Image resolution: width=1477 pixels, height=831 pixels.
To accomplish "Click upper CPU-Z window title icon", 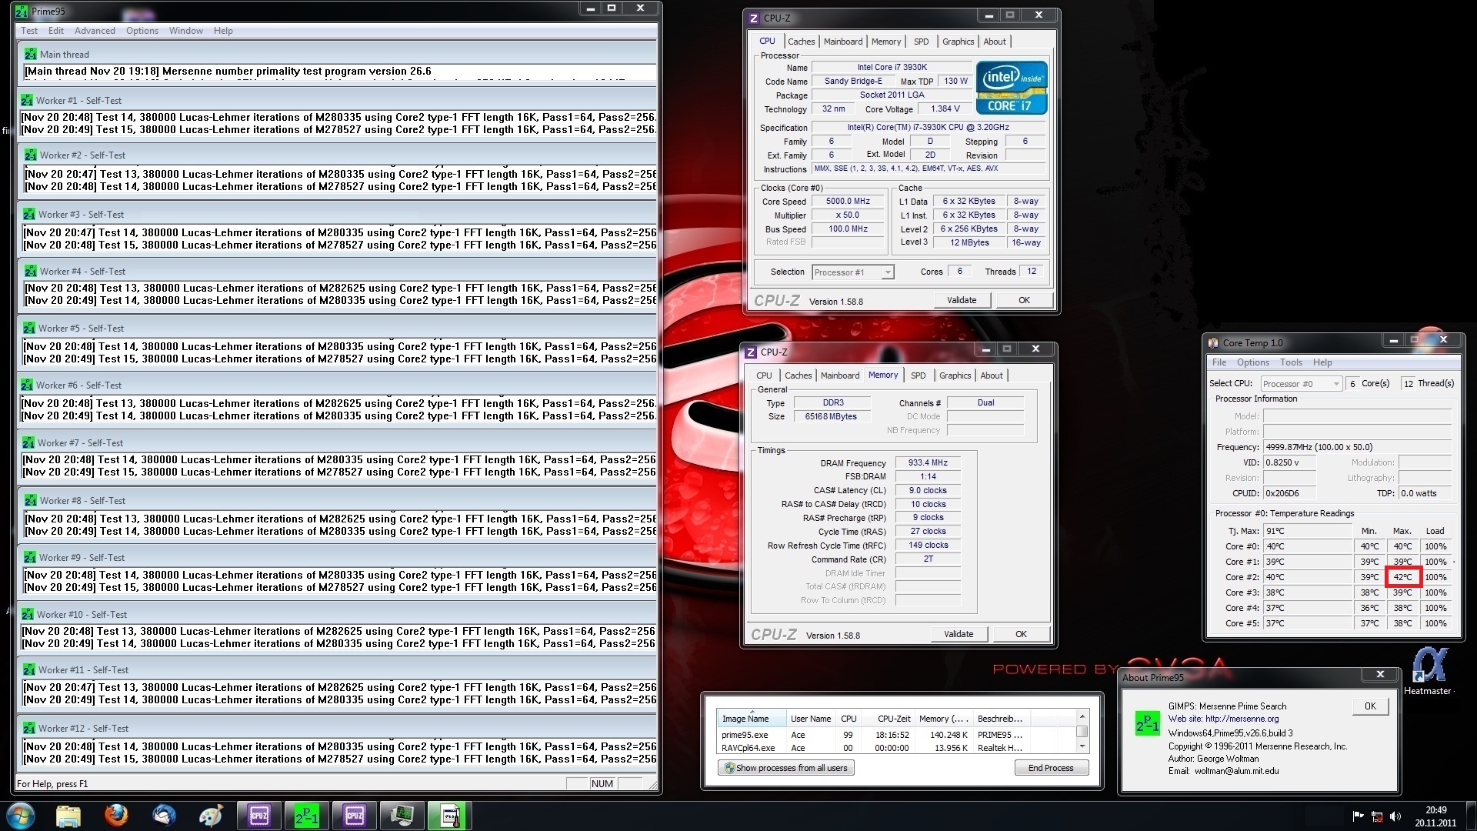I will 754,18.
